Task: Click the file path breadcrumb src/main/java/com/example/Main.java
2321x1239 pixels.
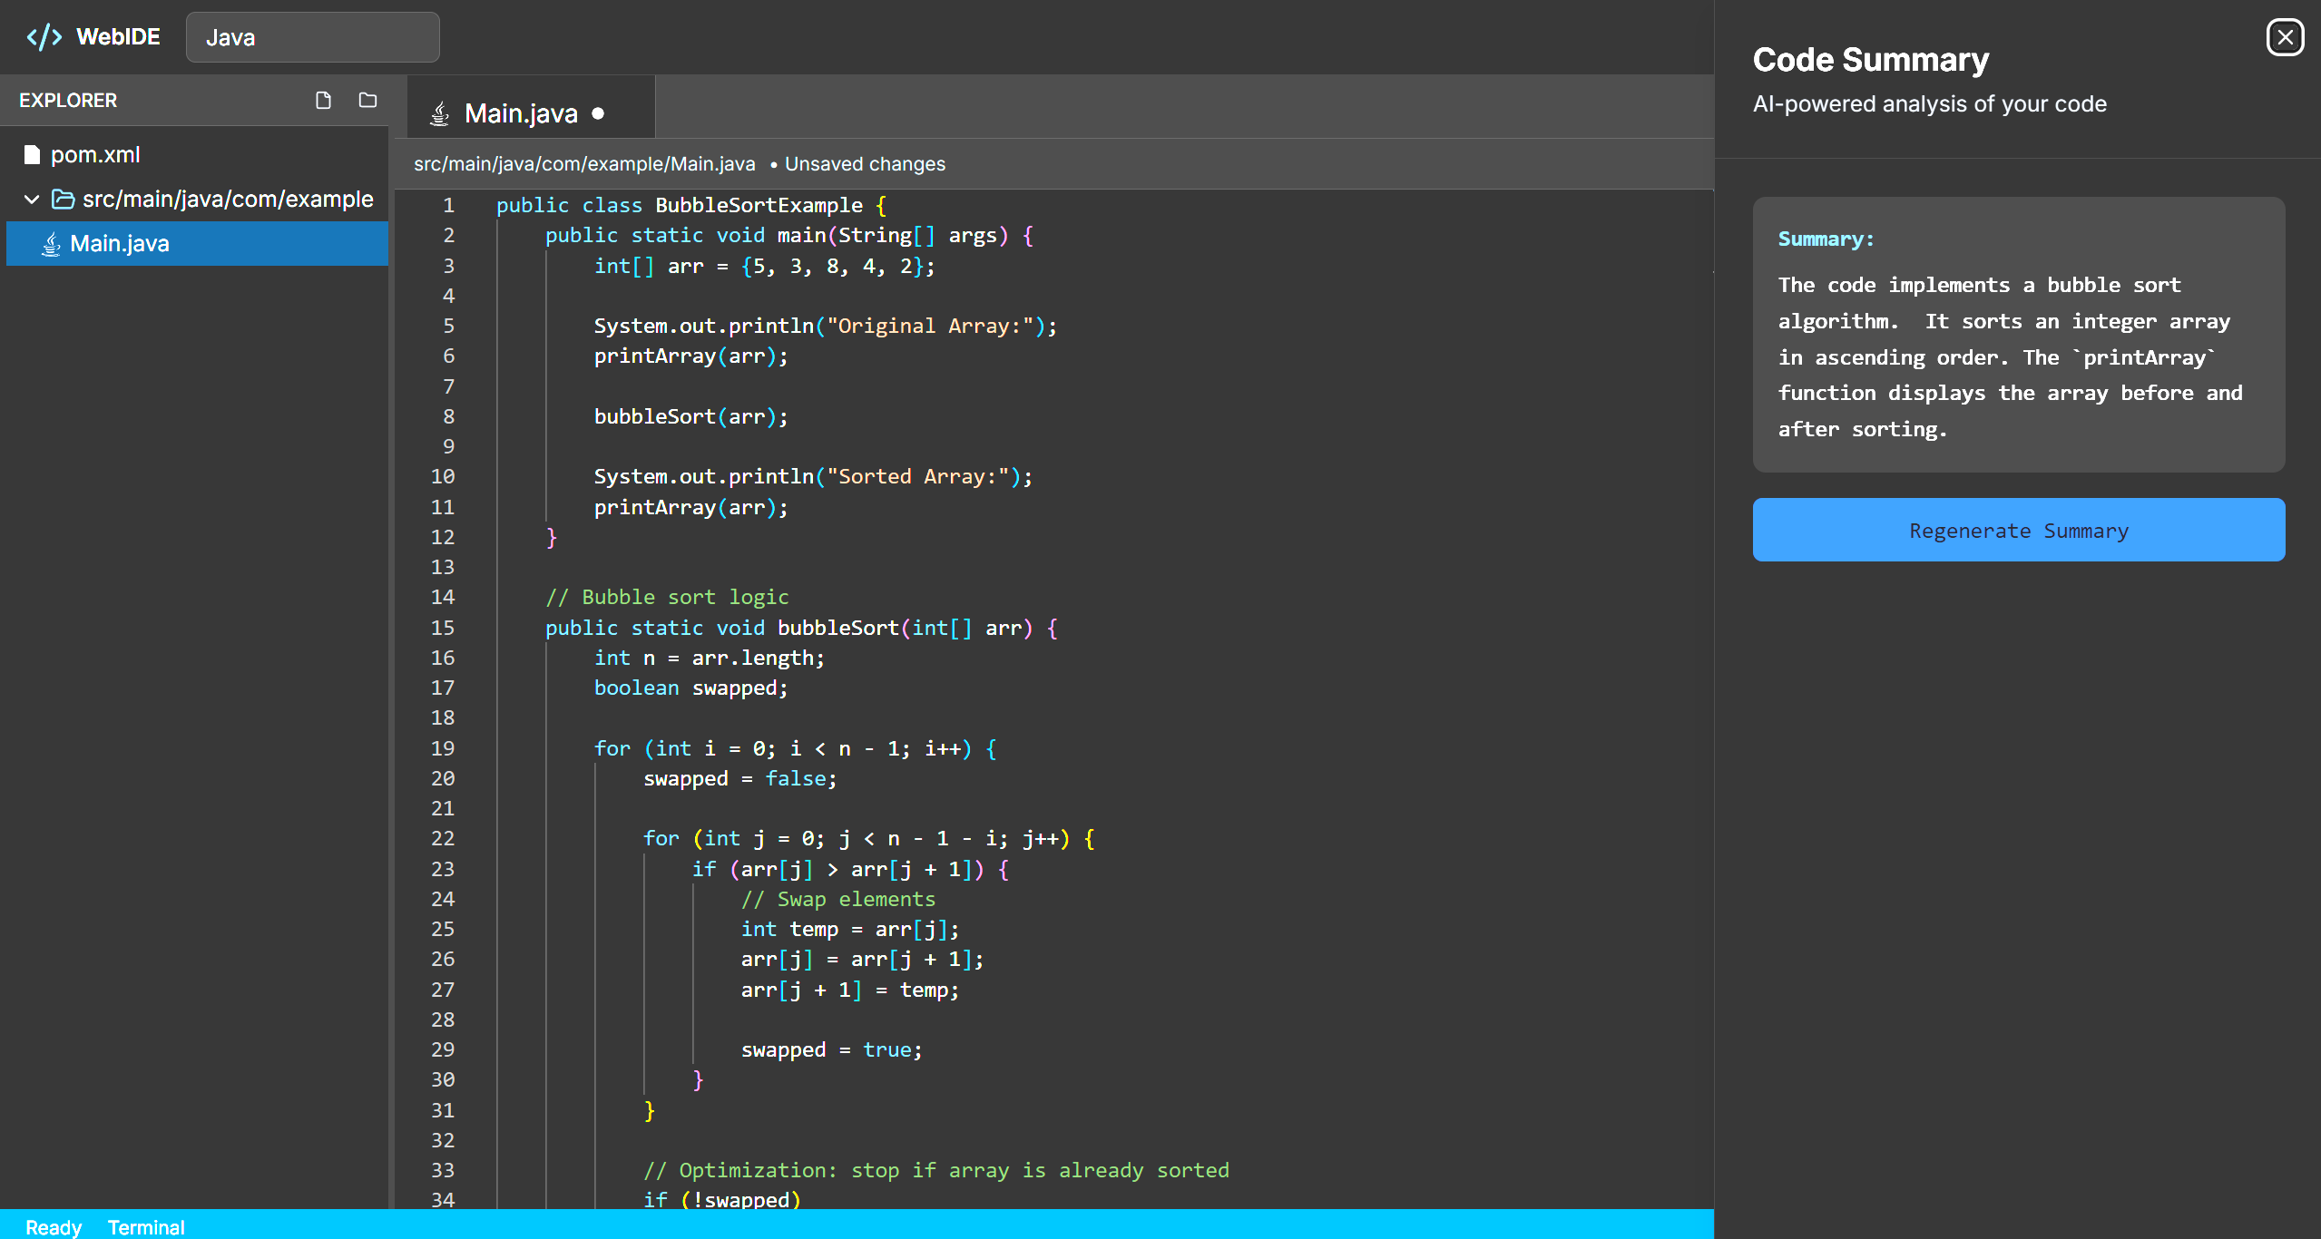Action: pos(584,164)
